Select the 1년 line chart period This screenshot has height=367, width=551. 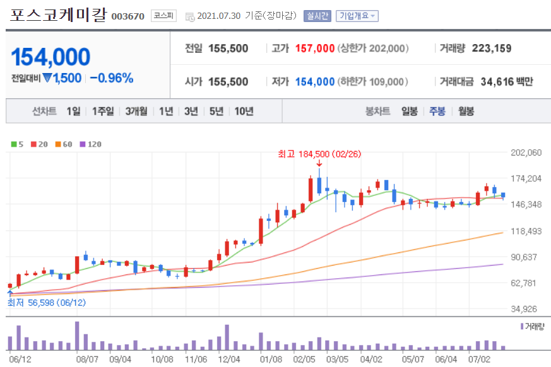click(x=166, y=111)
